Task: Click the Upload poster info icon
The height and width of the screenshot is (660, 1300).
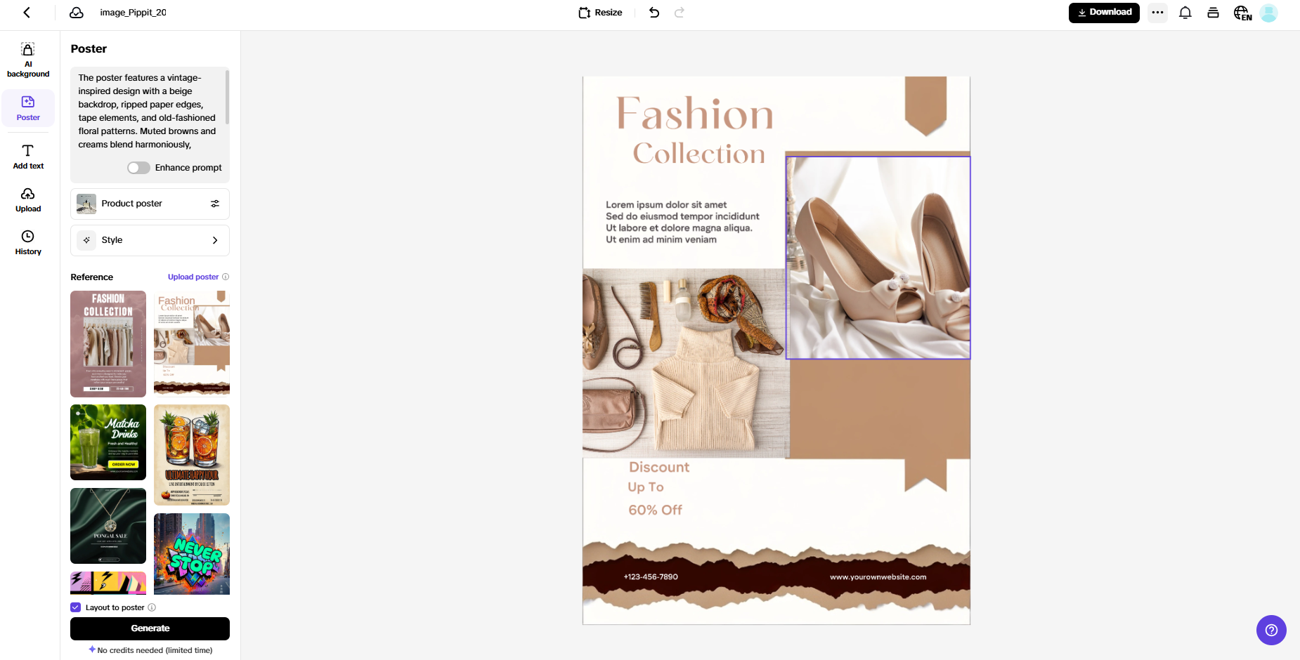Action: coord(226,277)
